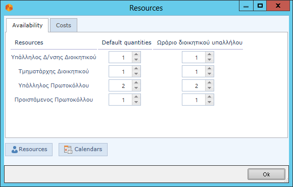Click the orange app icon in title bar
The height and width of the screenshot is (187, 293).
pos(9,8)
